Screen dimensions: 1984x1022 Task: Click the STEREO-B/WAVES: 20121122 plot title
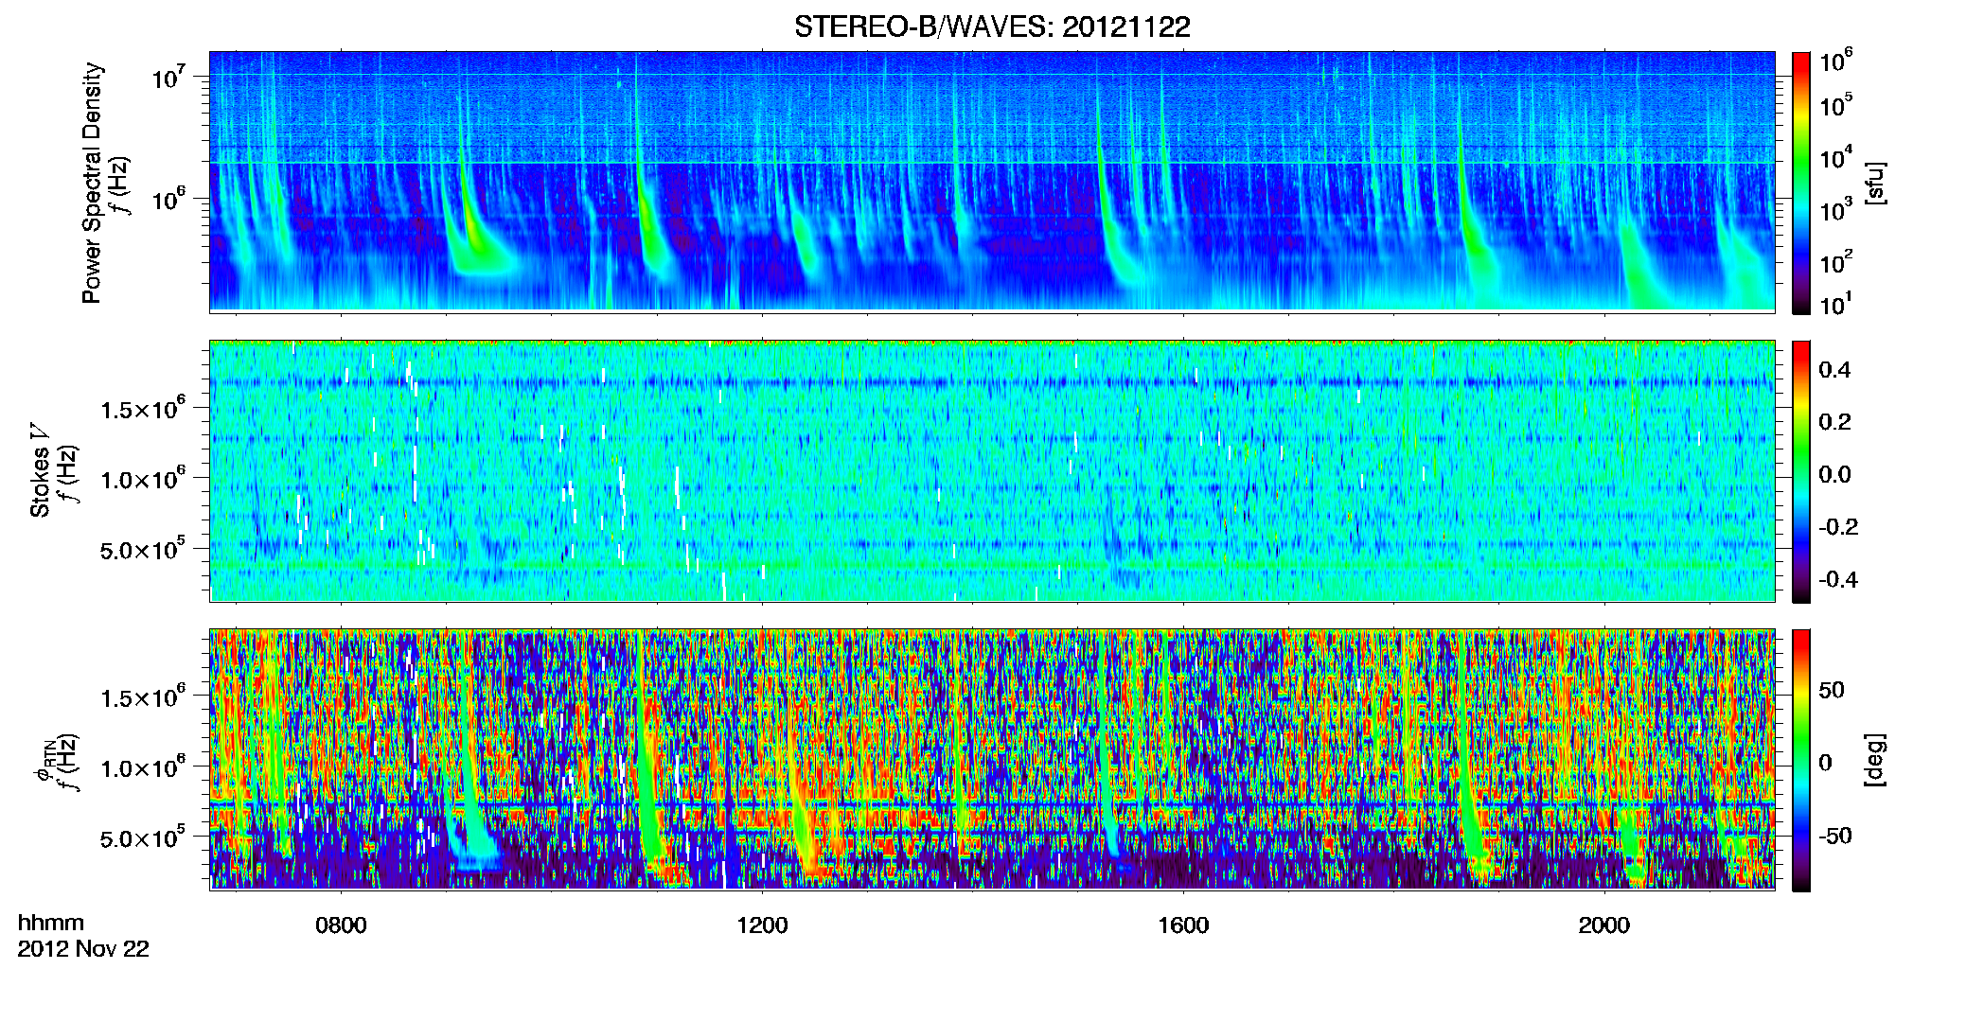click(992, 26)
